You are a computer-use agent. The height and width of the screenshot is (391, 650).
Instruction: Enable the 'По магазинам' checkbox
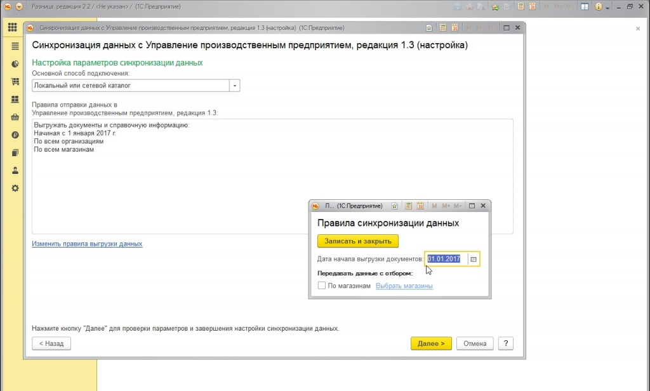pyautogui.click(x=322, y=286)
